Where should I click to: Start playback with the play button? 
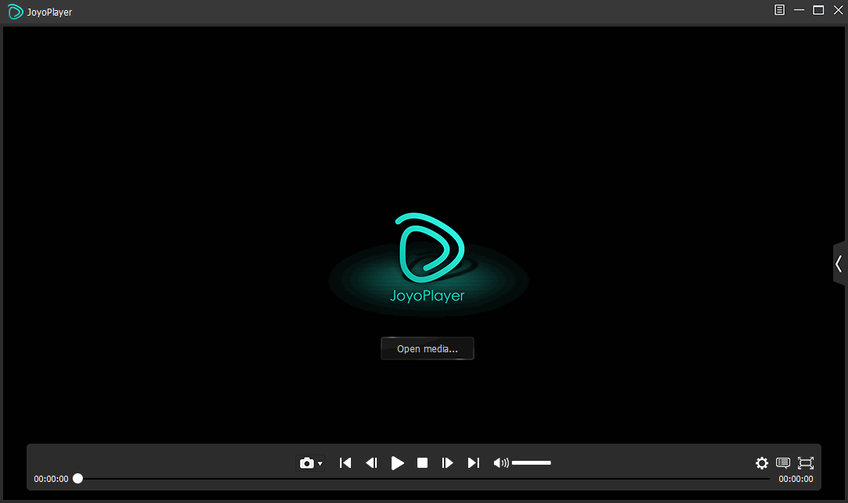(x=398, y=463)
